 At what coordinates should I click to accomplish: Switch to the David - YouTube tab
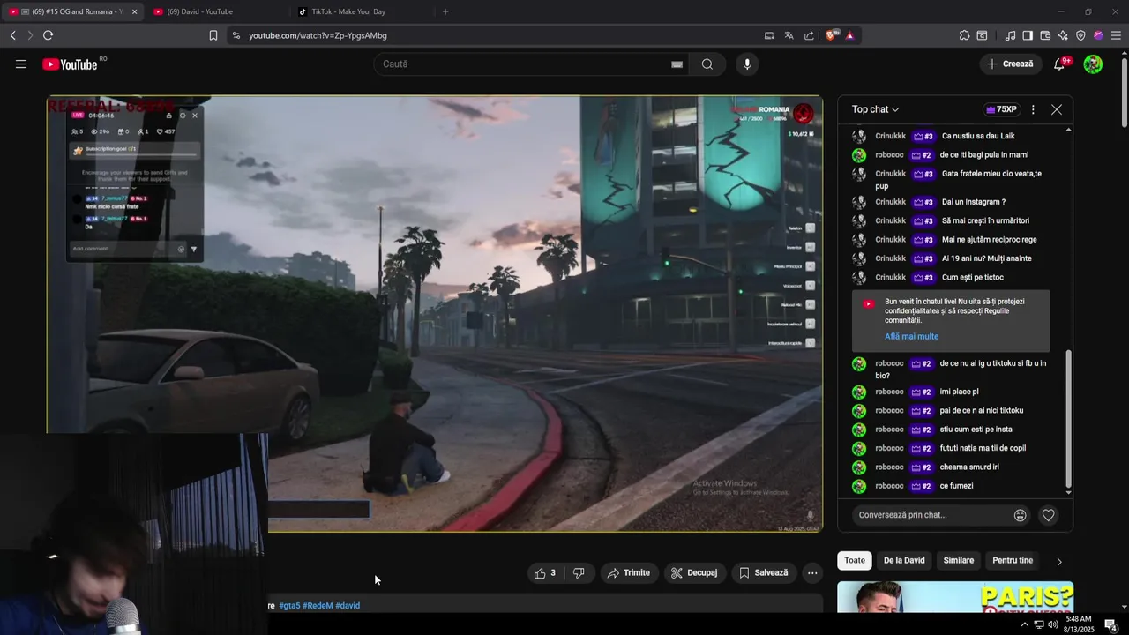(x=214, y=11)
